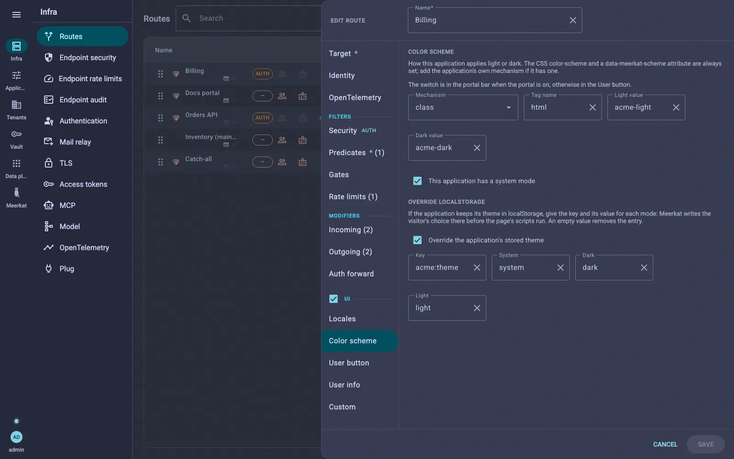This screenshot has height=459, width=734.
Task: Toggle 'Override the application's stored theme' checkbox
Action: (417, 240)
